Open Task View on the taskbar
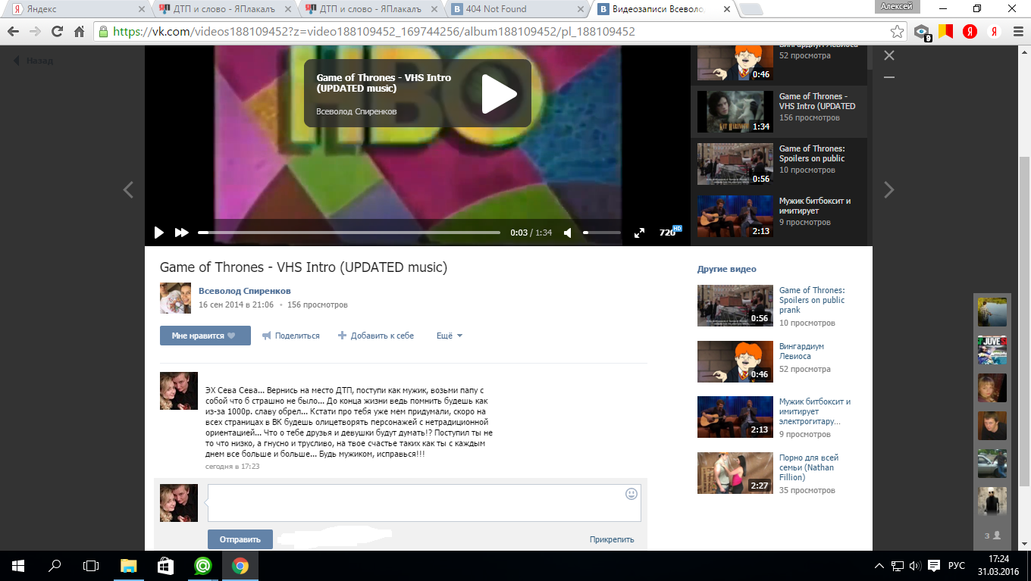Viewport: 1031px width, 581px height. coord(91,566)
